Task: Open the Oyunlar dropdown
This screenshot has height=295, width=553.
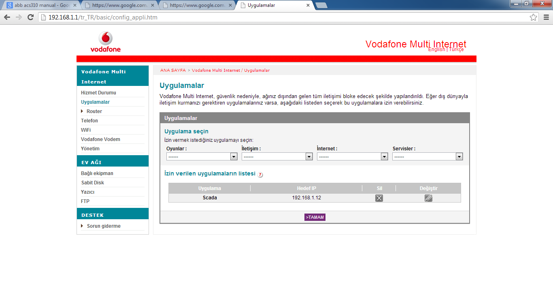Action: (202, 156)
